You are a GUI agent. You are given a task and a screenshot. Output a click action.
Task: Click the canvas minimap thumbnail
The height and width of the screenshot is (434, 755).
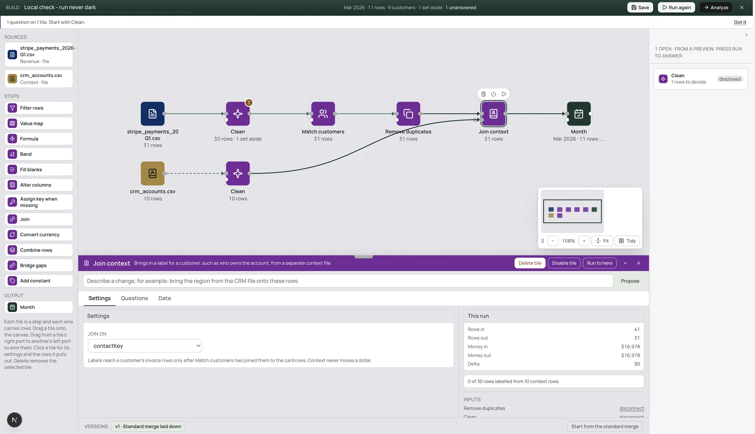pos(572,211)
